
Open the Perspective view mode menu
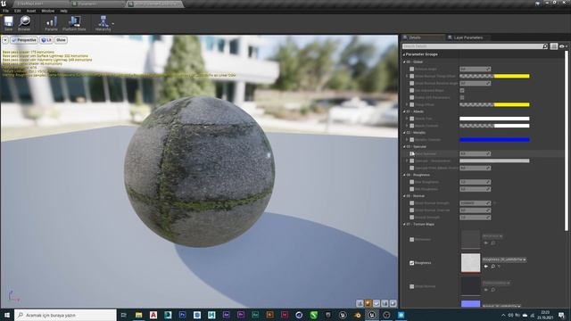coord(24,40)
